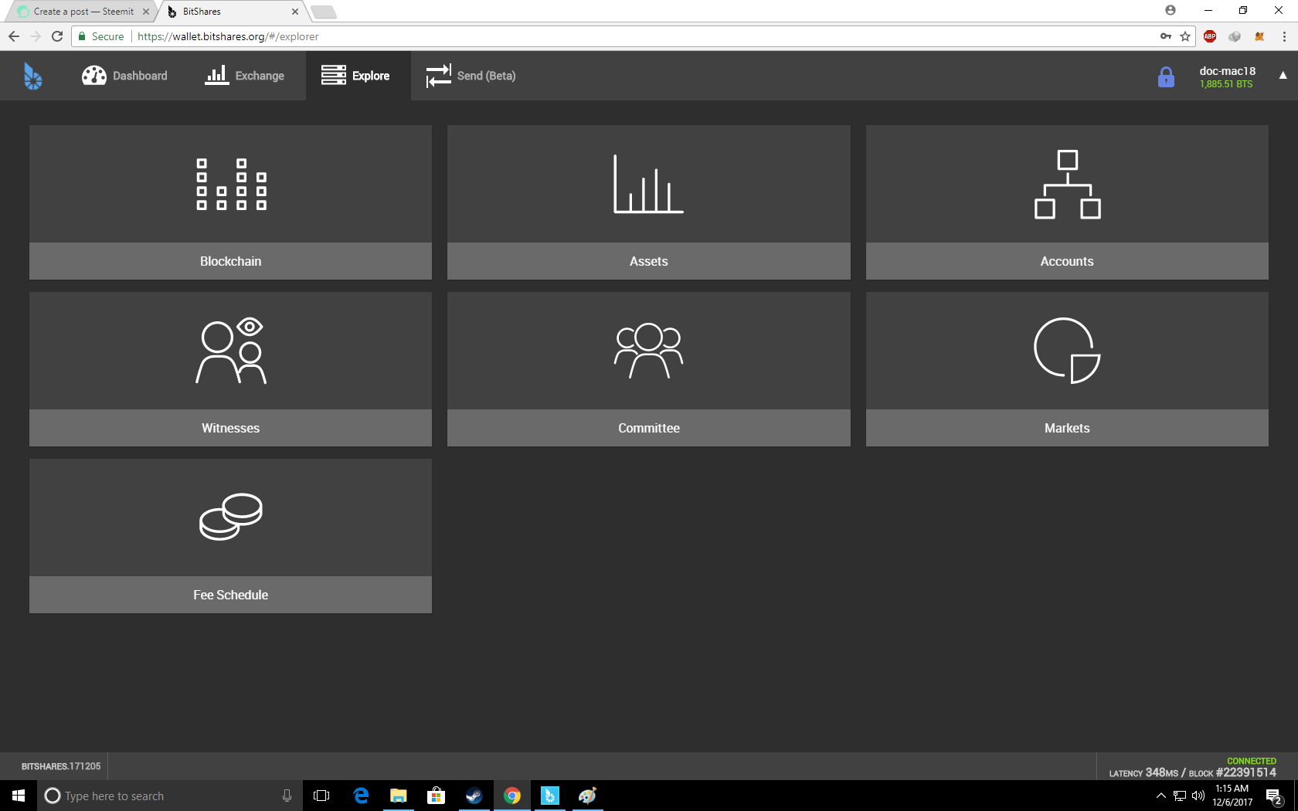Click the Chrome taskbar icon
1298x811 pixels.
(512, 796)
